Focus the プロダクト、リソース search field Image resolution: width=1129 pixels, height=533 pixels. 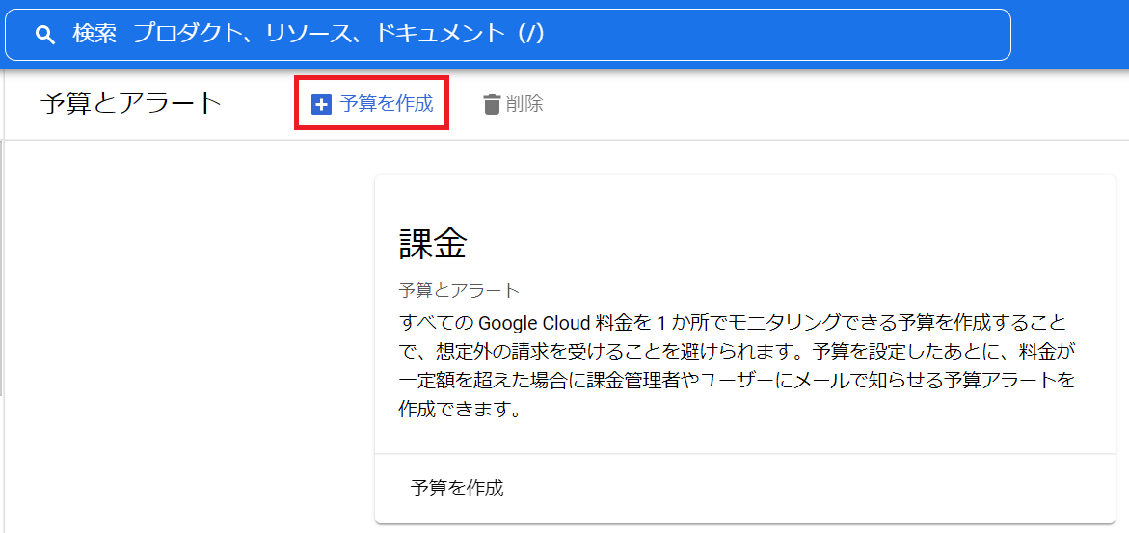pyautogui.click(x=508, y=35)
